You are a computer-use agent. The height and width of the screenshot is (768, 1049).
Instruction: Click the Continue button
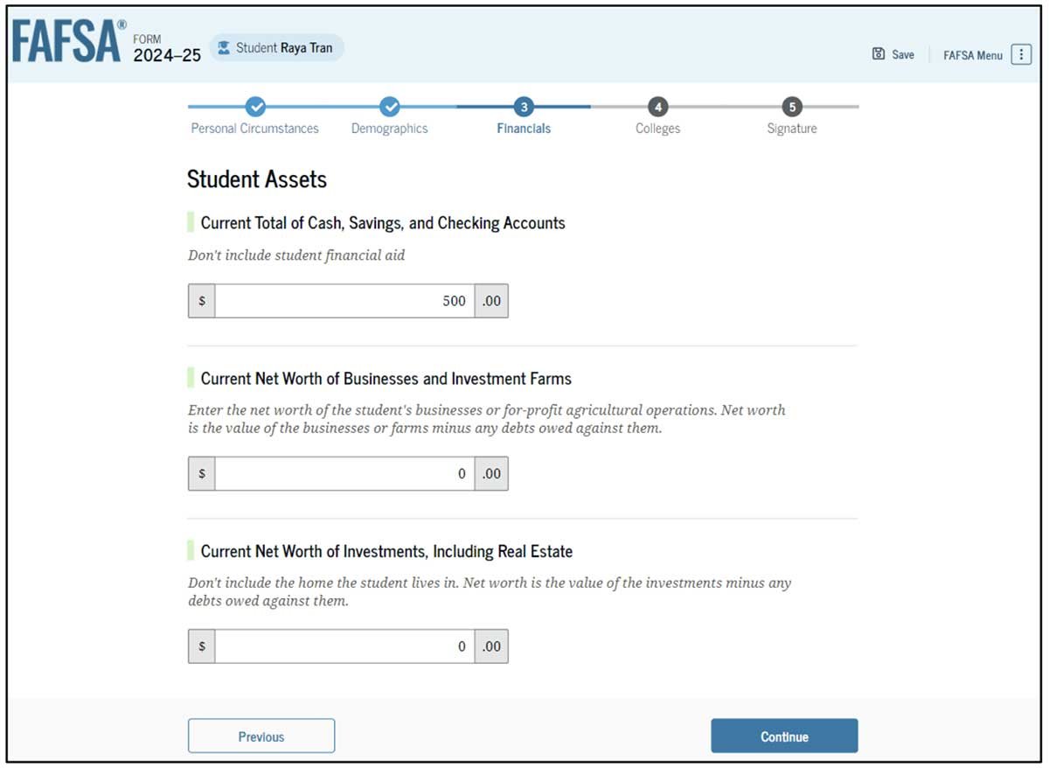tap(784, 737)
